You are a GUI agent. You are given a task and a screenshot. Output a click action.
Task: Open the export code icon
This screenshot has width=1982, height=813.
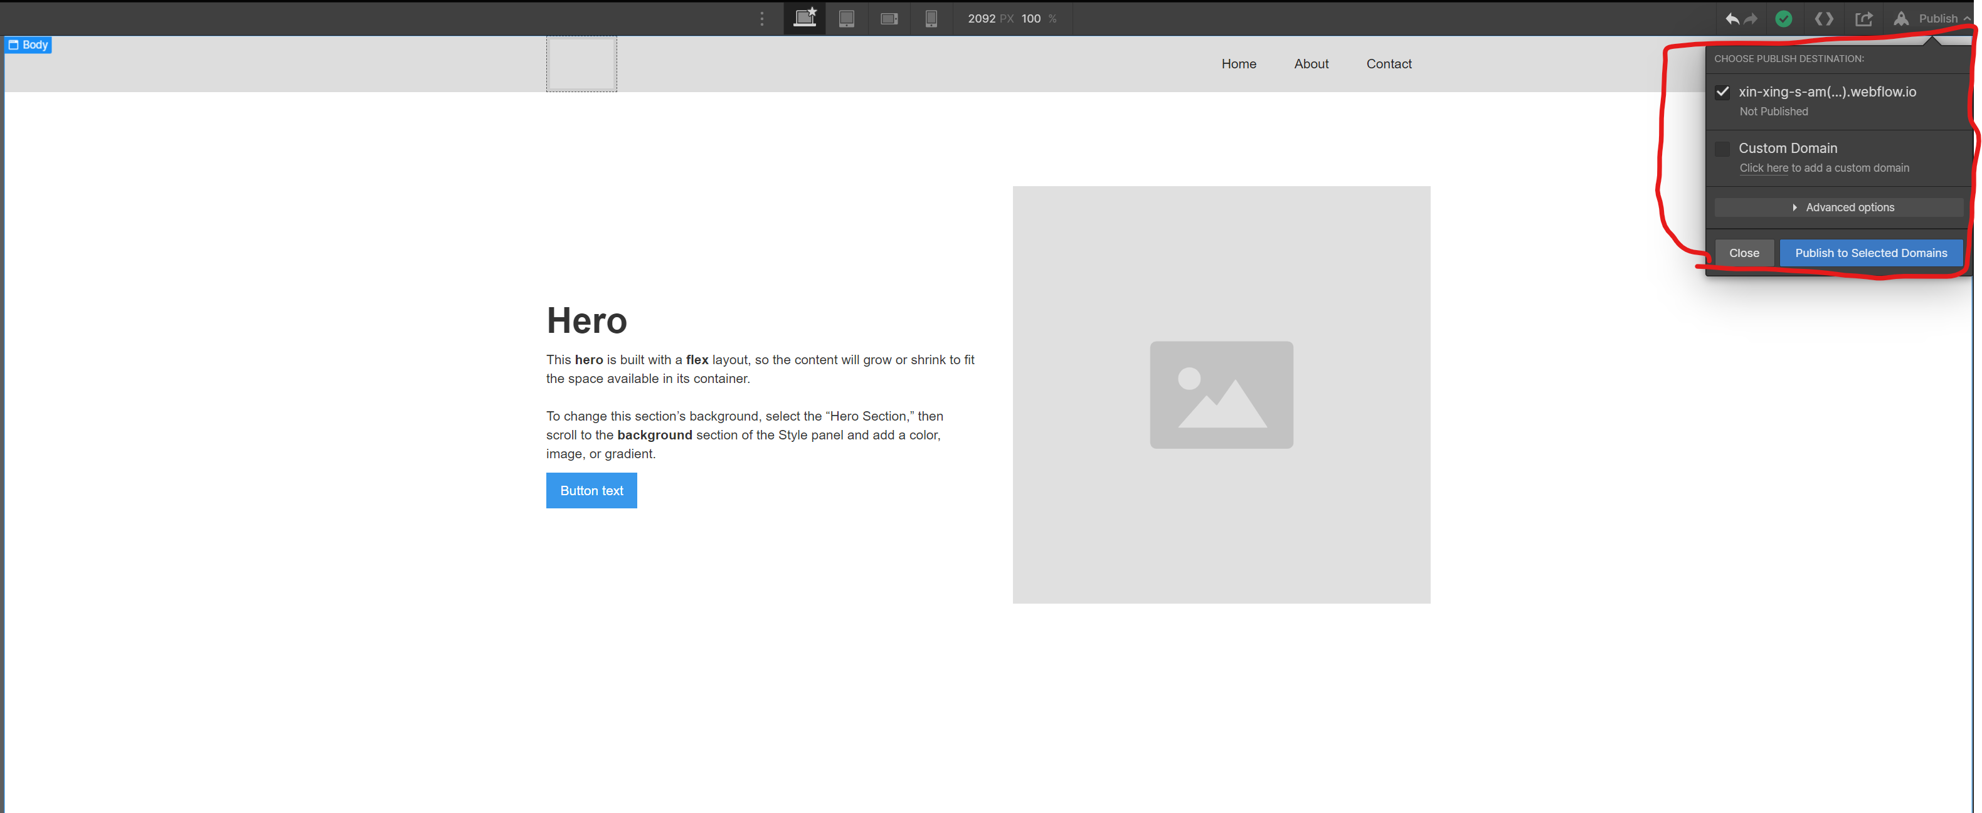[1823, 18]
